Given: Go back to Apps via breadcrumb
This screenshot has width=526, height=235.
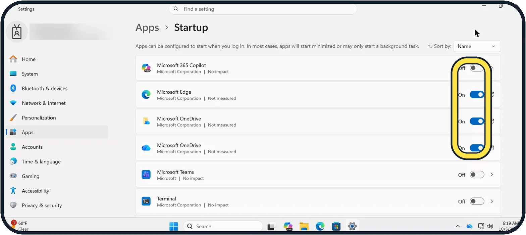Looking at the screenshot, I should 147,28.
